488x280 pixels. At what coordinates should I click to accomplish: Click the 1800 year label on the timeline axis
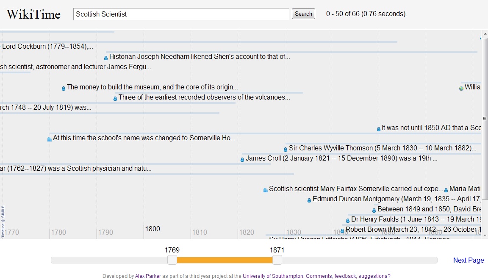click(x=152, y=229)
